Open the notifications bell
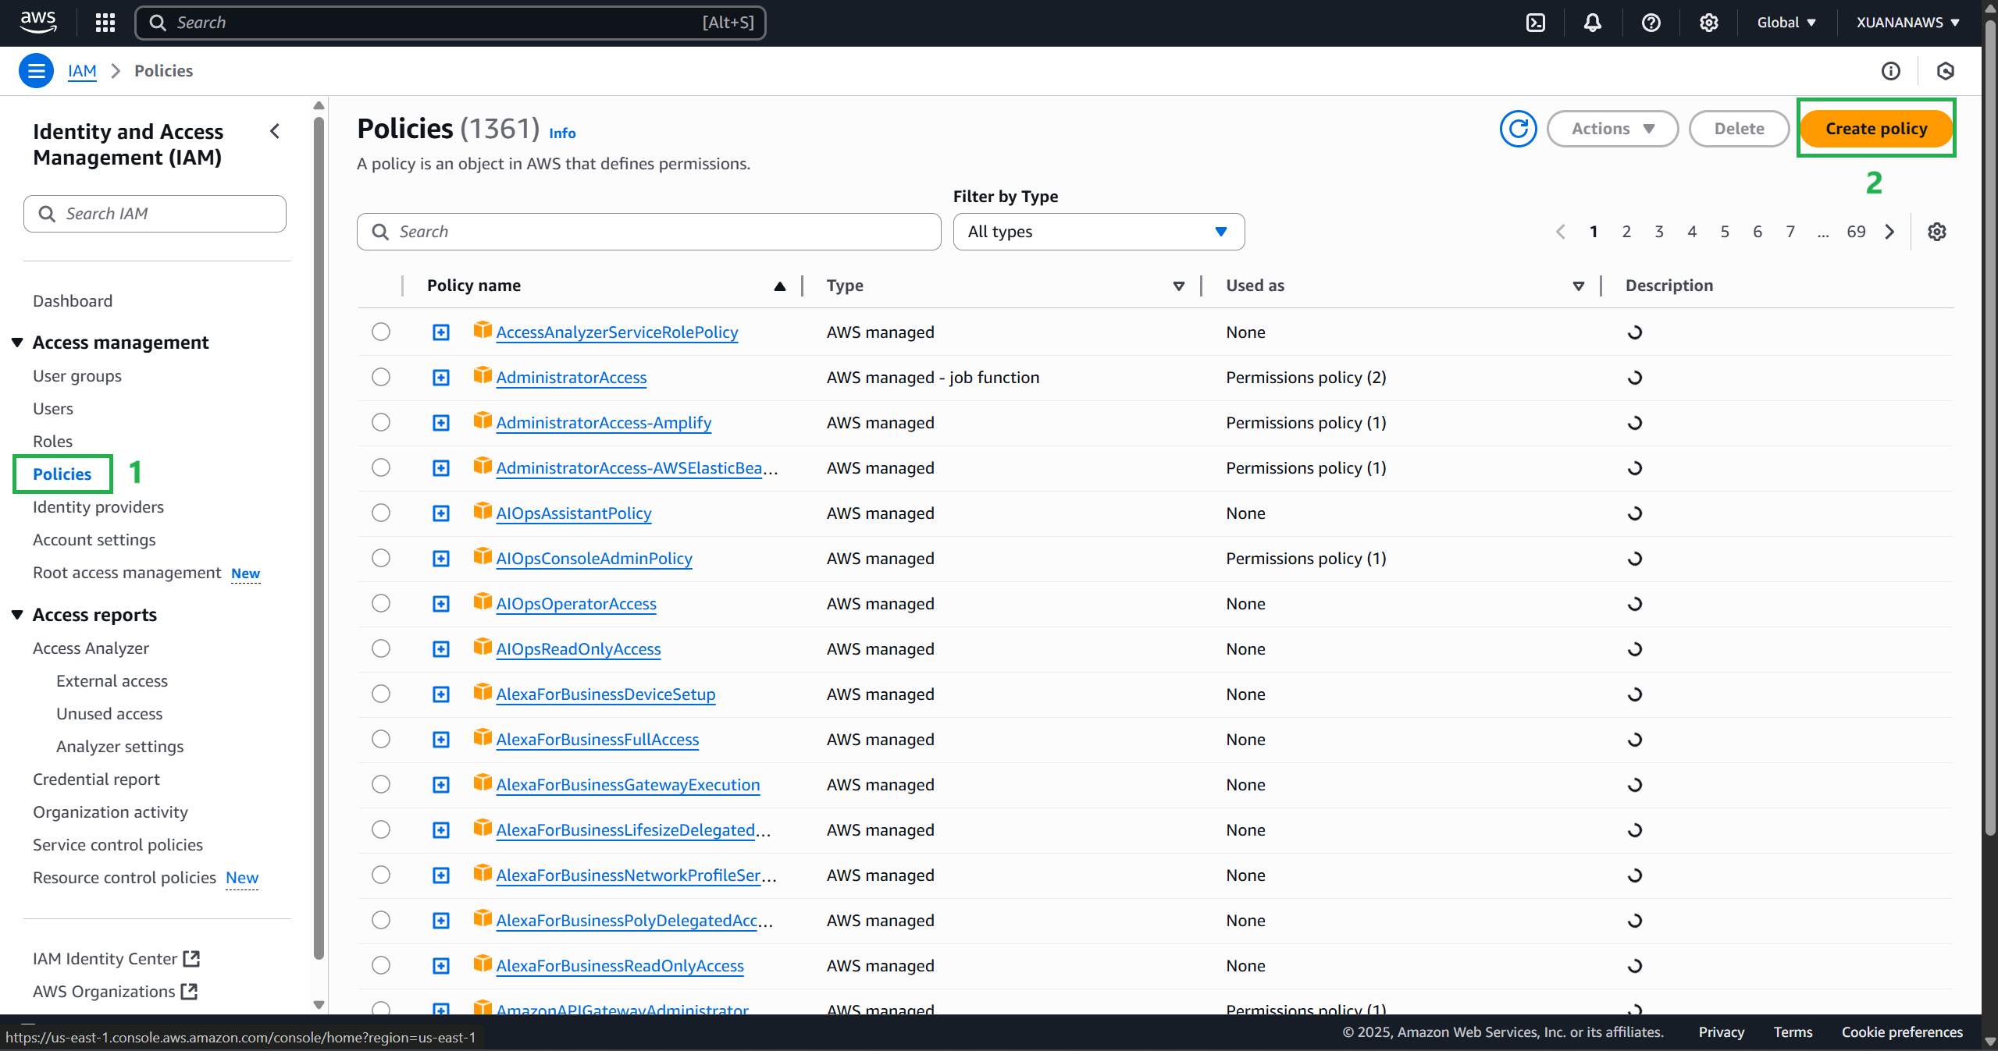Image resolution: width=1998 pixels, height=1051 pixels. click(x=1593, y=23)
